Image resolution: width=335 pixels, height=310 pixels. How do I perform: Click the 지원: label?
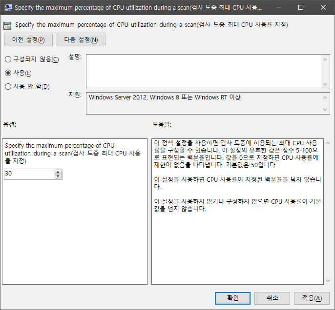(x=75, y=95)
